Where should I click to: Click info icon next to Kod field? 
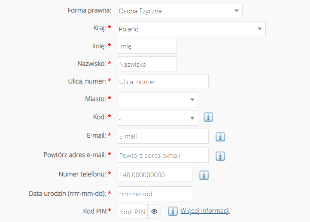click(208, 117)
